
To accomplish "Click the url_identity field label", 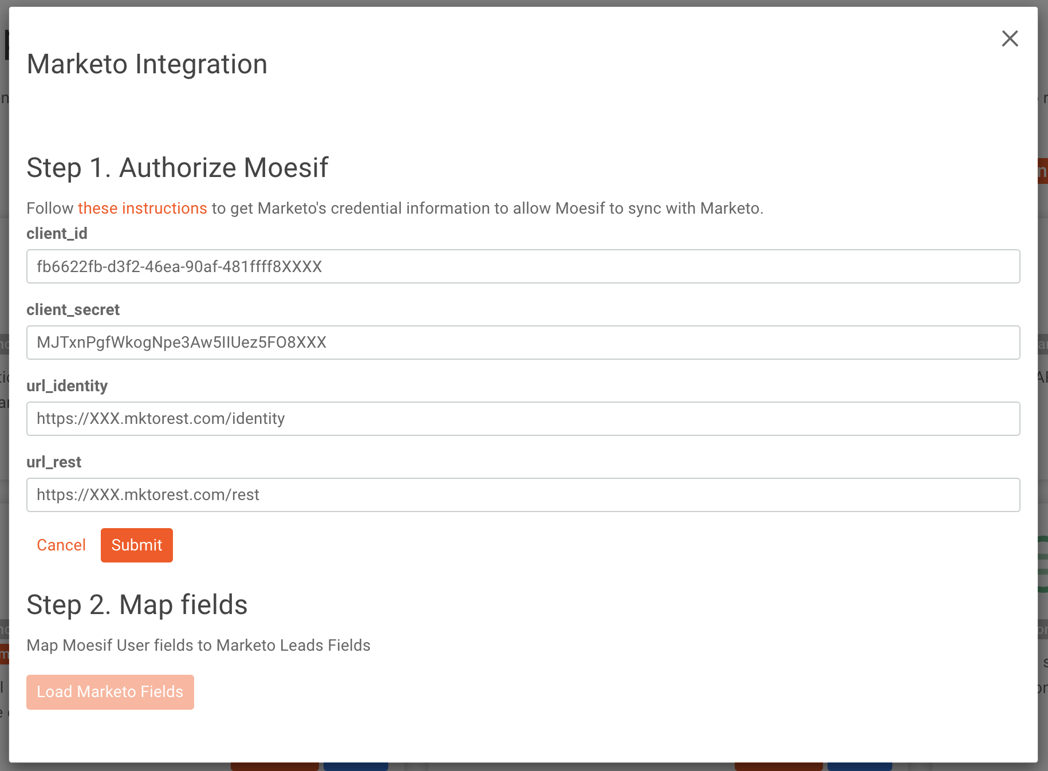I will click(x=67, y=386).
